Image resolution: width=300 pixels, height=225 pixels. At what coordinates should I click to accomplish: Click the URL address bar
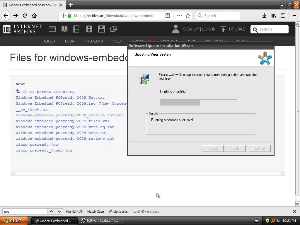coord(114,16)
